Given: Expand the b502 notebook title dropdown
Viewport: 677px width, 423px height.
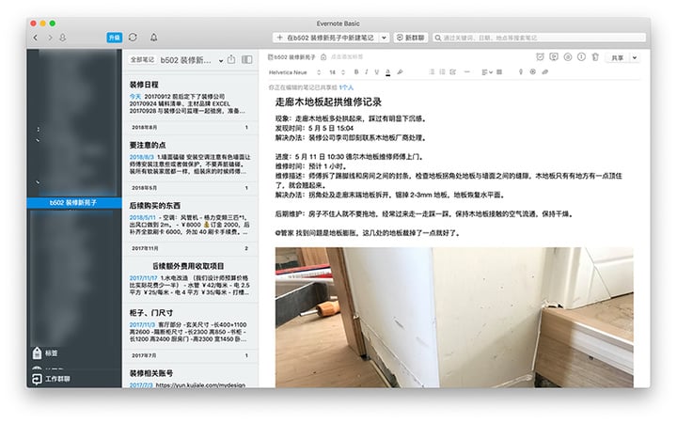Looking at the screenshot, I should 221,60.
